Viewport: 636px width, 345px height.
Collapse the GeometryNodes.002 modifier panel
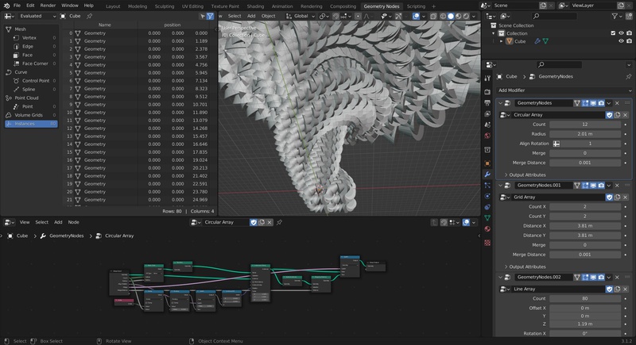[502, 276]
